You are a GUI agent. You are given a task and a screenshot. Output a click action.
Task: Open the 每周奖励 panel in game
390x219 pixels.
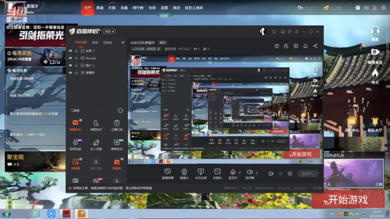35,57
